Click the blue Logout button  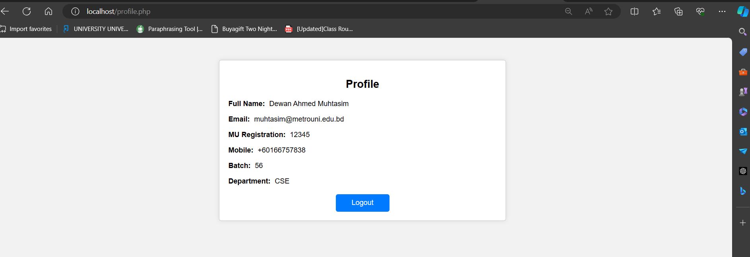coord(362,203)
